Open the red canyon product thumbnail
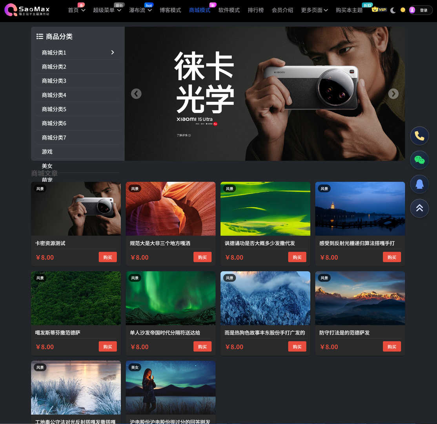 tap(171, 208)
